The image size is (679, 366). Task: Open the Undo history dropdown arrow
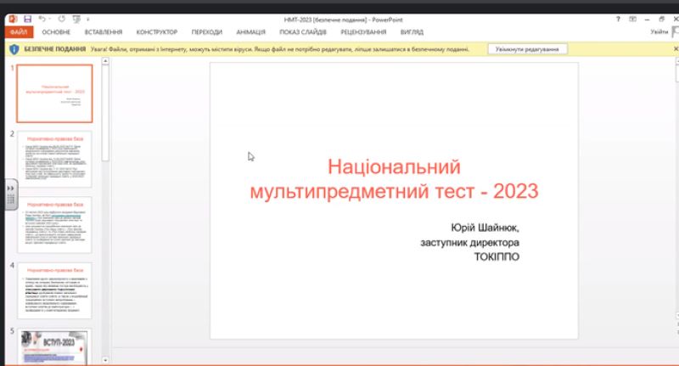pos(50,19)
